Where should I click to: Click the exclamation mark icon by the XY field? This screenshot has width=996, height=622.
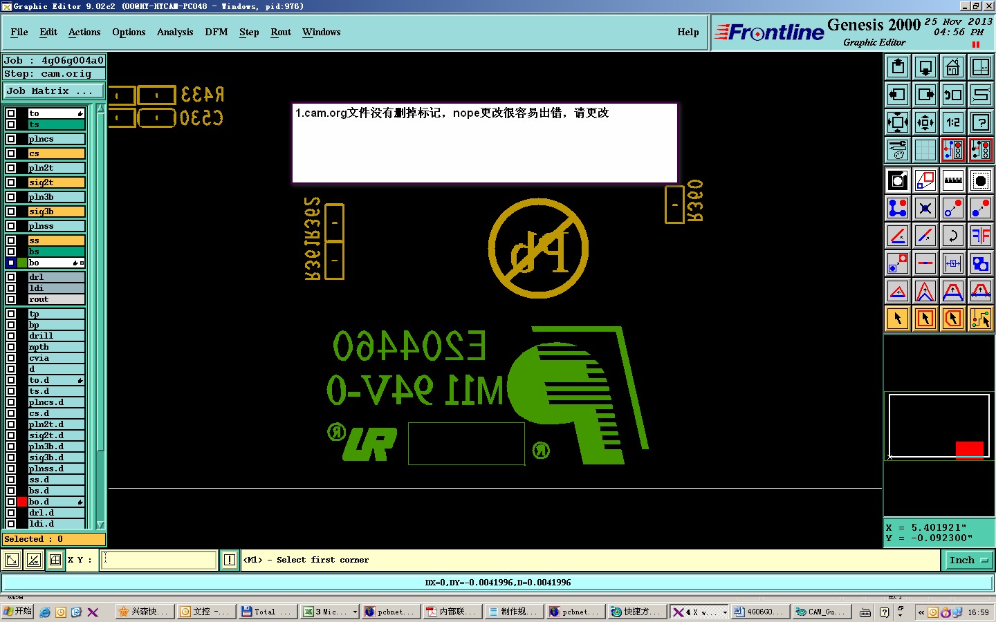point(230,560)
